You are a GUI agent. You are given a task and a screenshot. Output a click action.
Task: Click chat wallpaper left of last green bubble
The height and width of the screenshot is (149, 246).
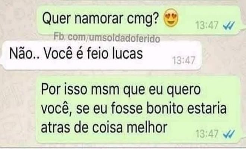coord(17,110)
